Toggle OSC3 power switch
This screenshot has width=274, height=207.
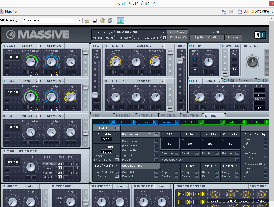4,116
